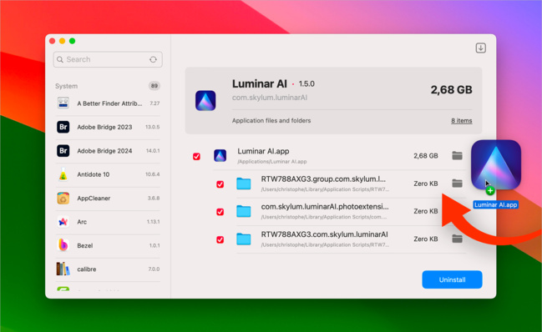The width and height of the screenshot is (542, 332).
Task: Click AppCleaner name text
Action: pyautogui.click(x=94, y=198)
